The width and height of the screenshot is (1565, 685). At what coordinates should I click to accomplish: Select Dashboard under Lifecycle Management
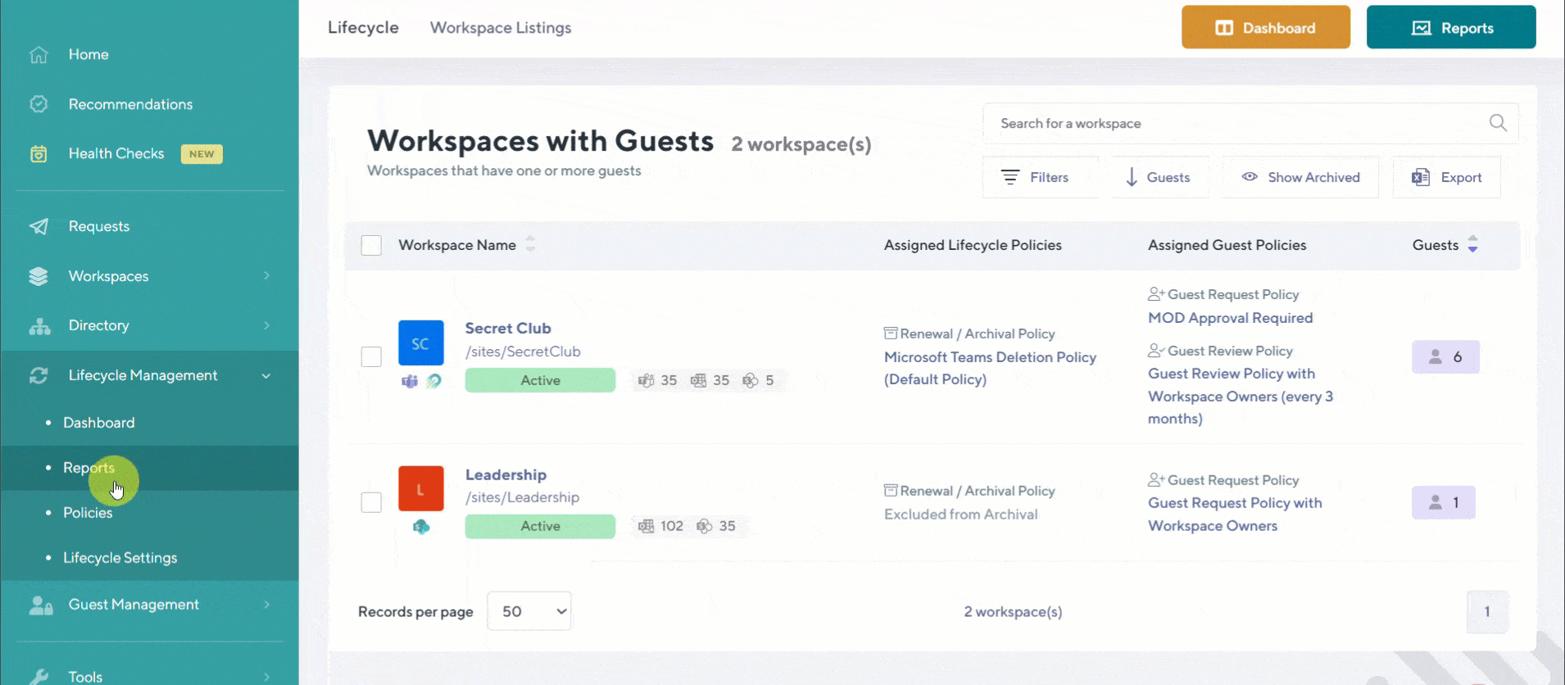[99, 423]
